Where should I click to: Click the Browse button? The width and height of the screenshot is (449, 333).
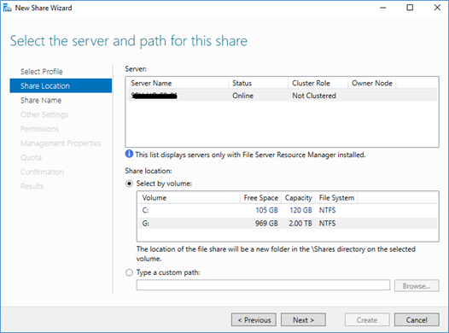click(x=417, y=286)
